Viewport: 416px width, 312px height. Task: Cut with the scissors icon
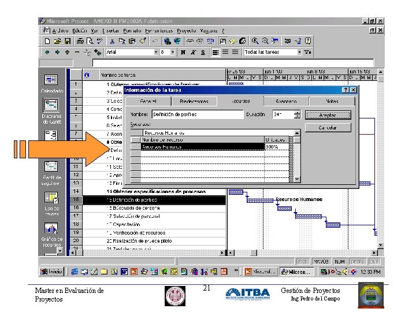pos(113,41)
